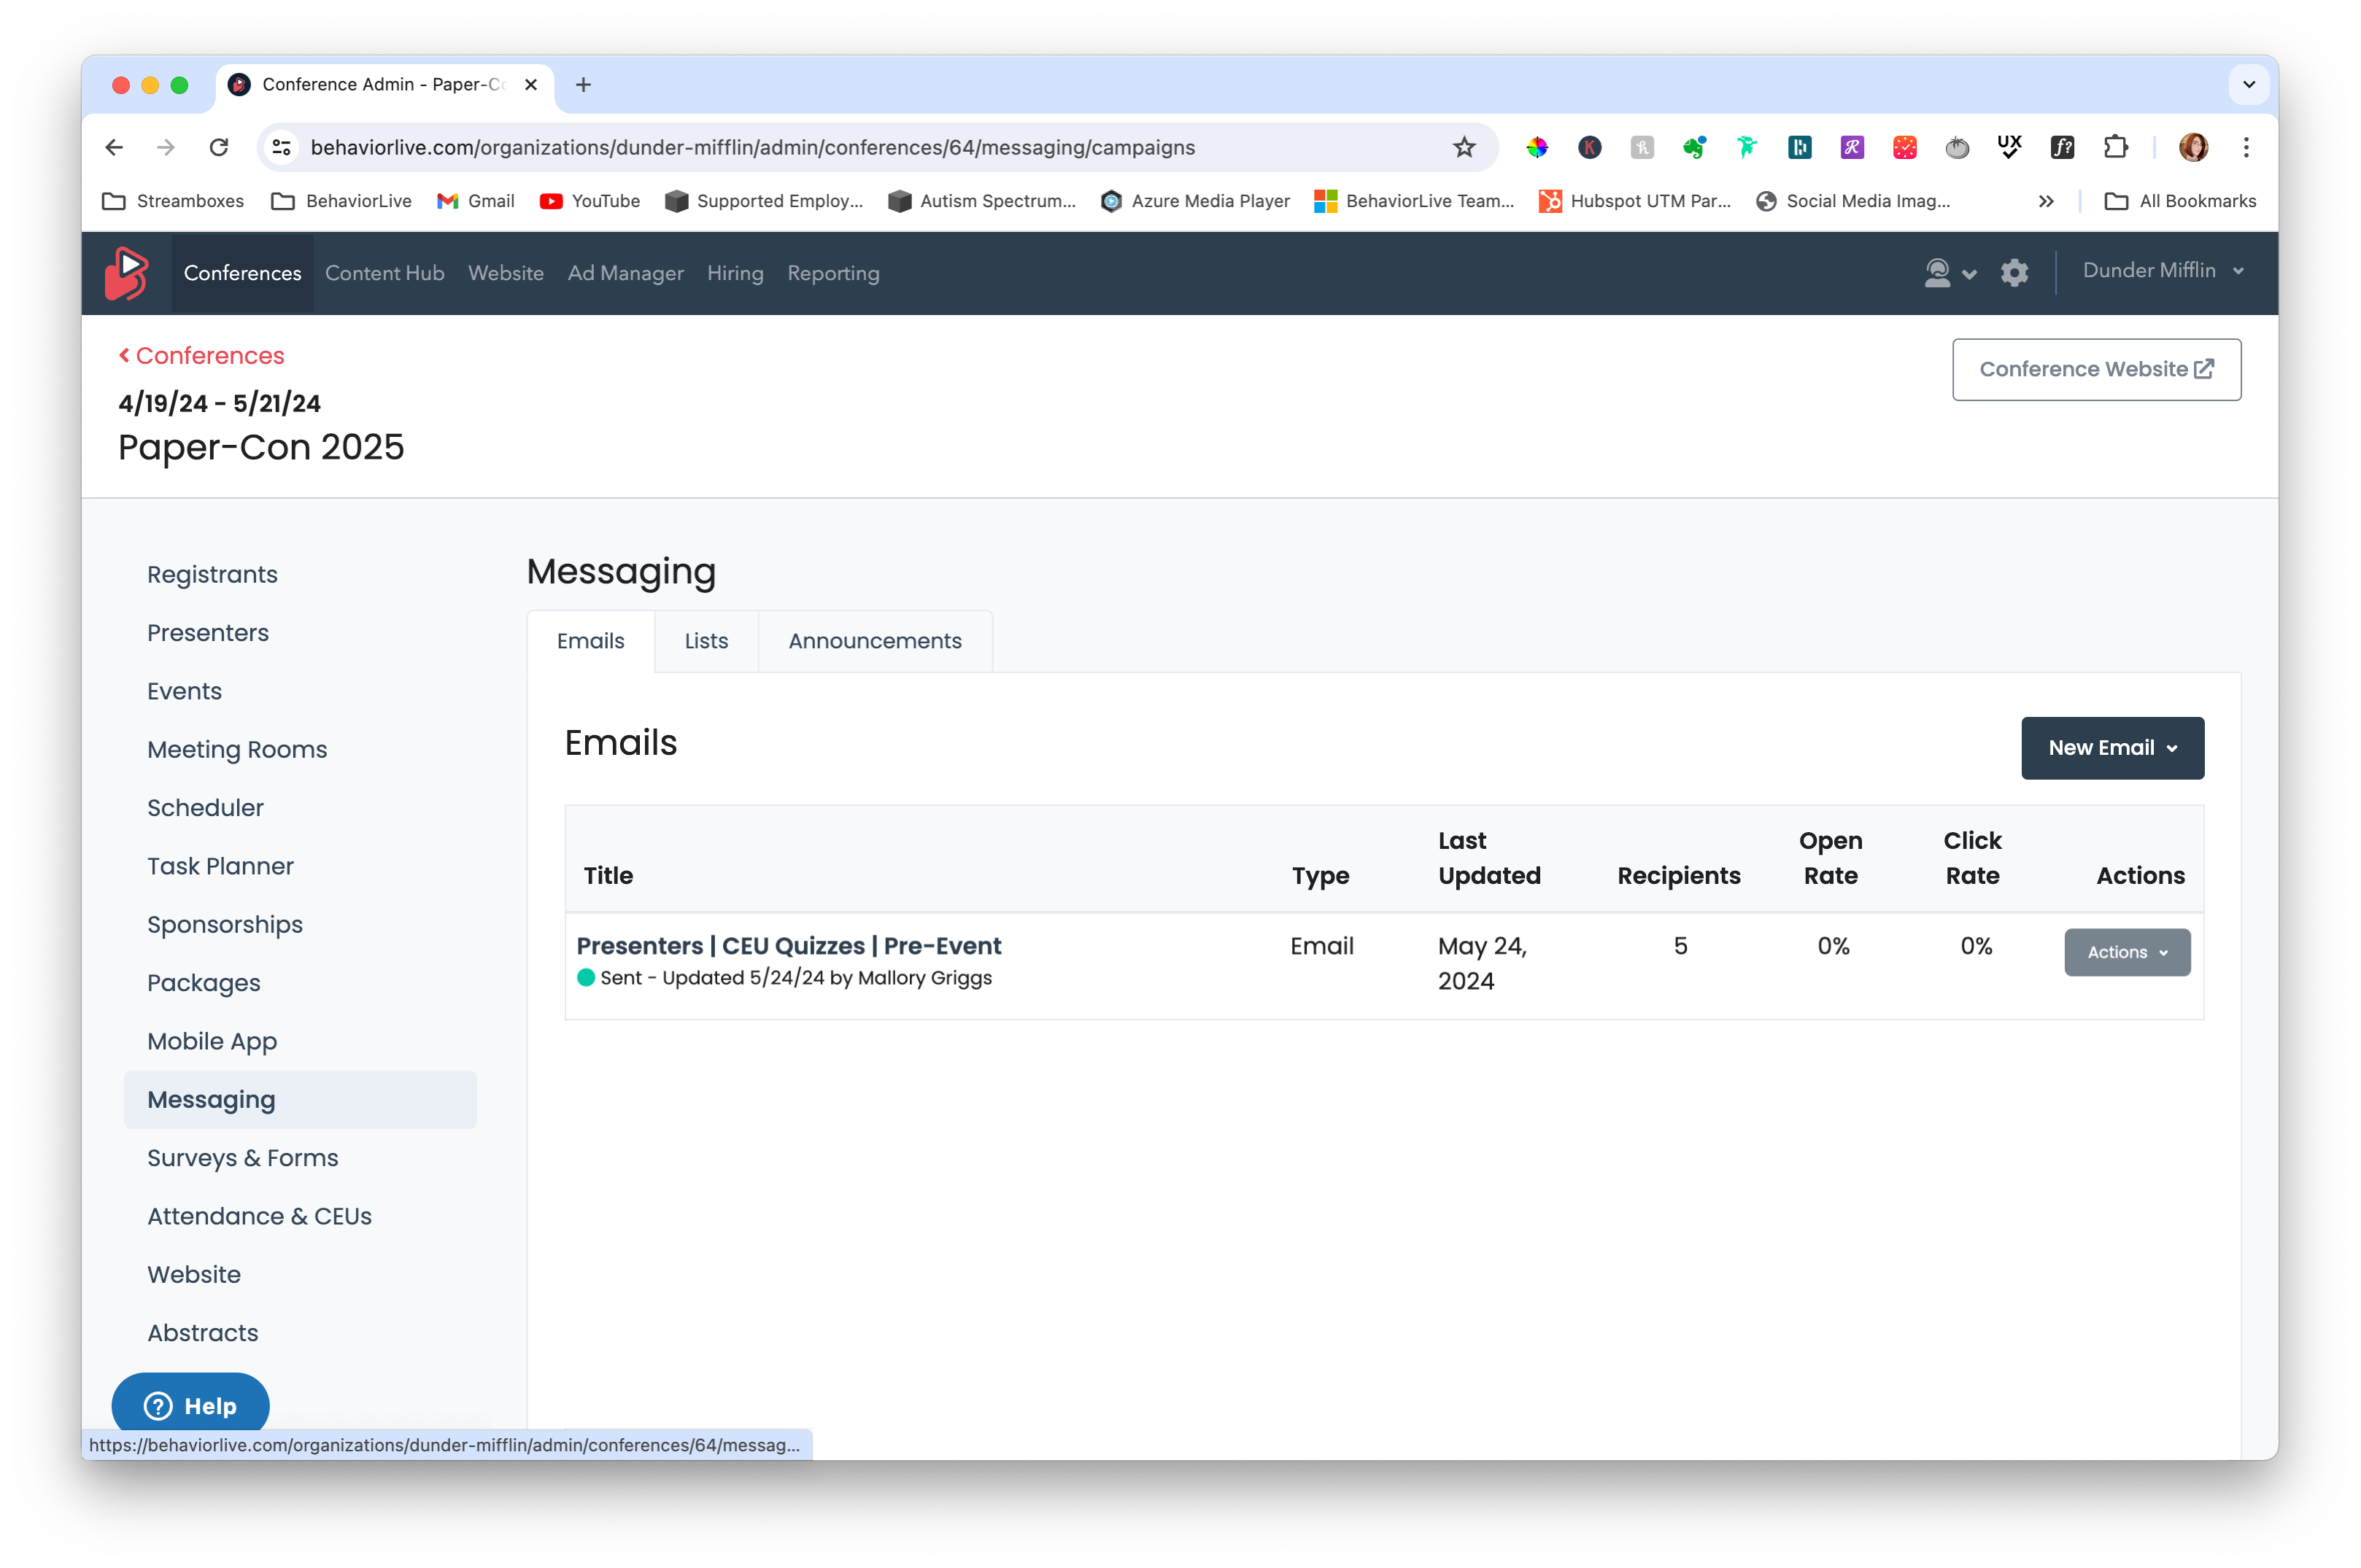Screen dimensions: 2361x1568
Task: Open the settings gear in header
Action: pyautogui.click(x=2014, y=272)
